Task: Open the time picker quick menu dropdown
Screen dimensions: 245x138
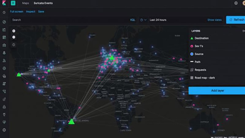Action: [x=143, y=20]
